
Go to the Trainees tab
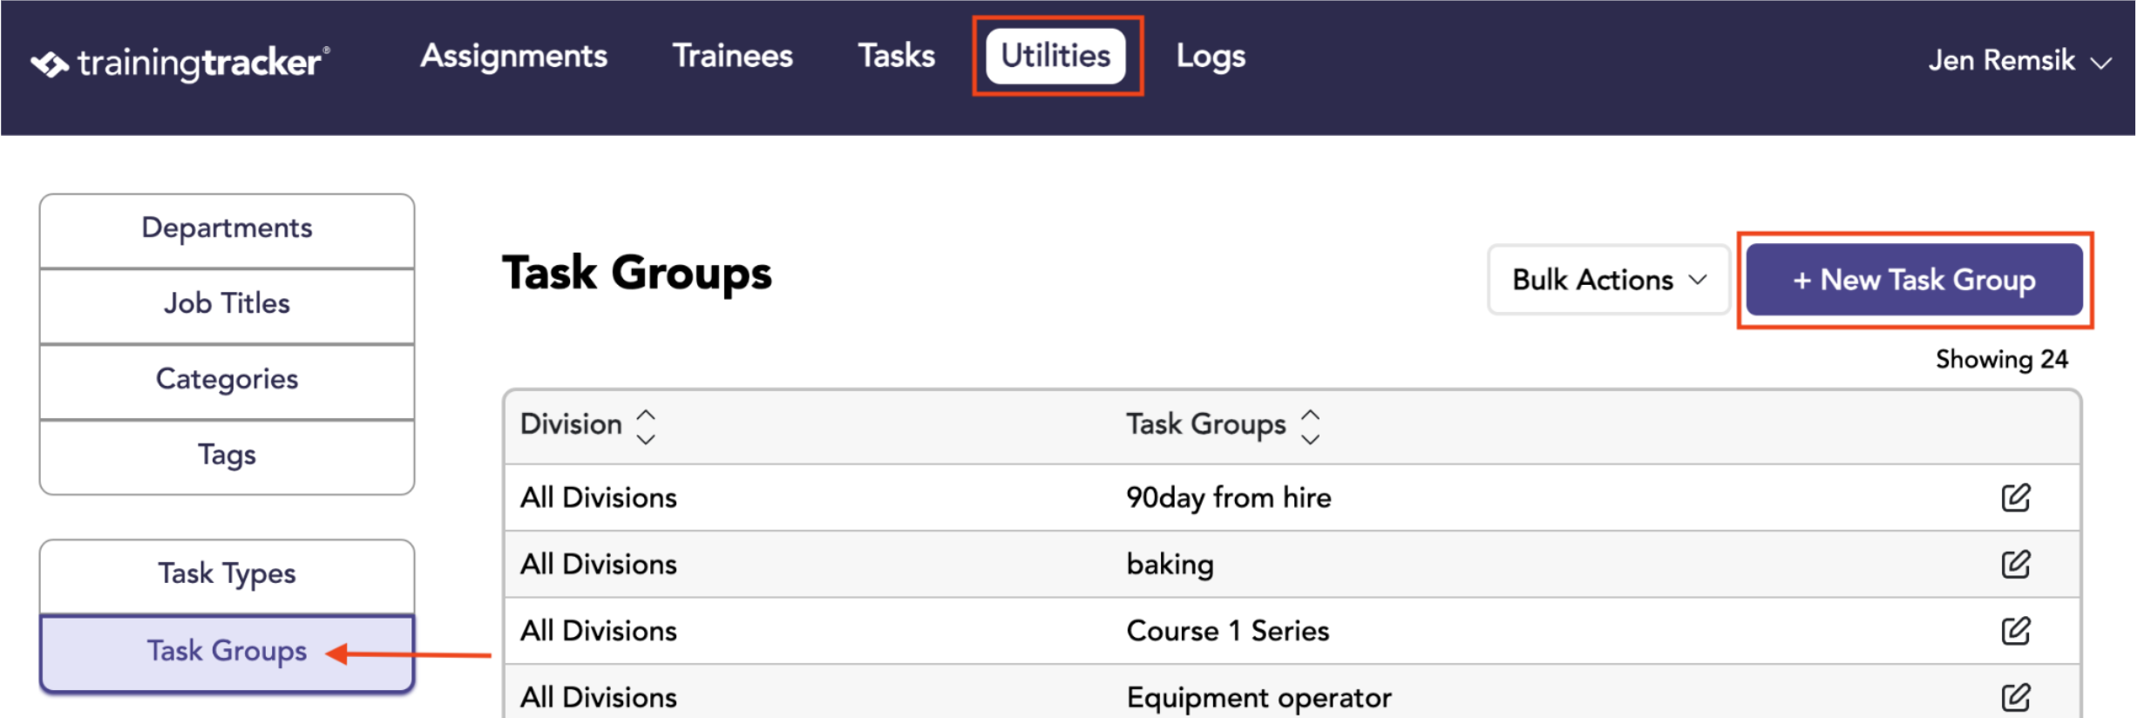click(732, 56)
